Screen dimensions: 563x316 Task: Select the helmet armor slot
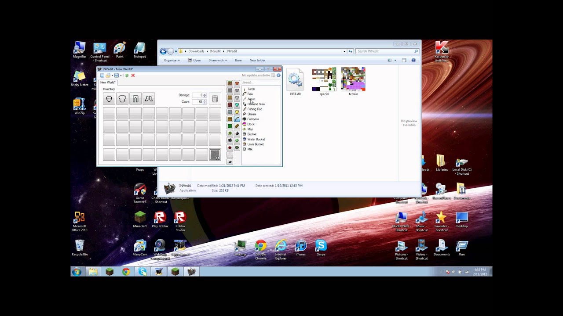(109, 99)
